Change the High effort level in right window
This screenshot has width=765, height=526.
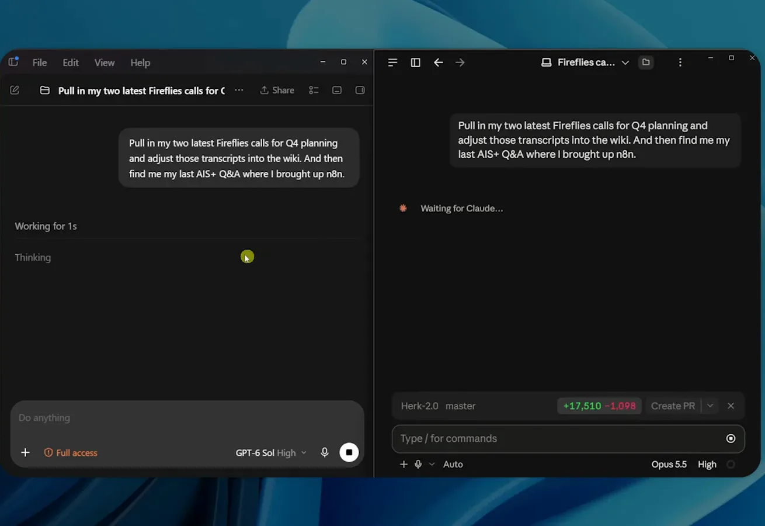coord(707,464)
